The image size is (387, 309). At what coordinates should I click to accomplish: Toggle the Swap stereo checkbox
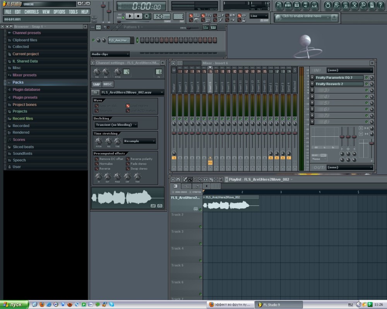(128, 169)
